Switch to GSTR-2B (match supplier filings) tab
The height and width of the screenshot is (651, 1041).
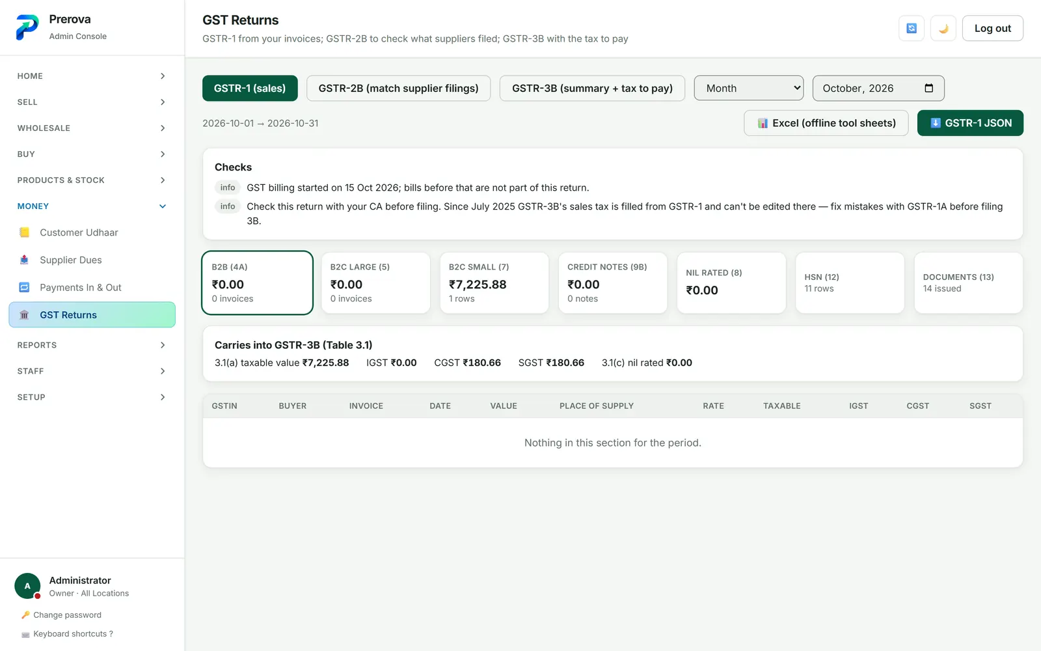[398, 88]
